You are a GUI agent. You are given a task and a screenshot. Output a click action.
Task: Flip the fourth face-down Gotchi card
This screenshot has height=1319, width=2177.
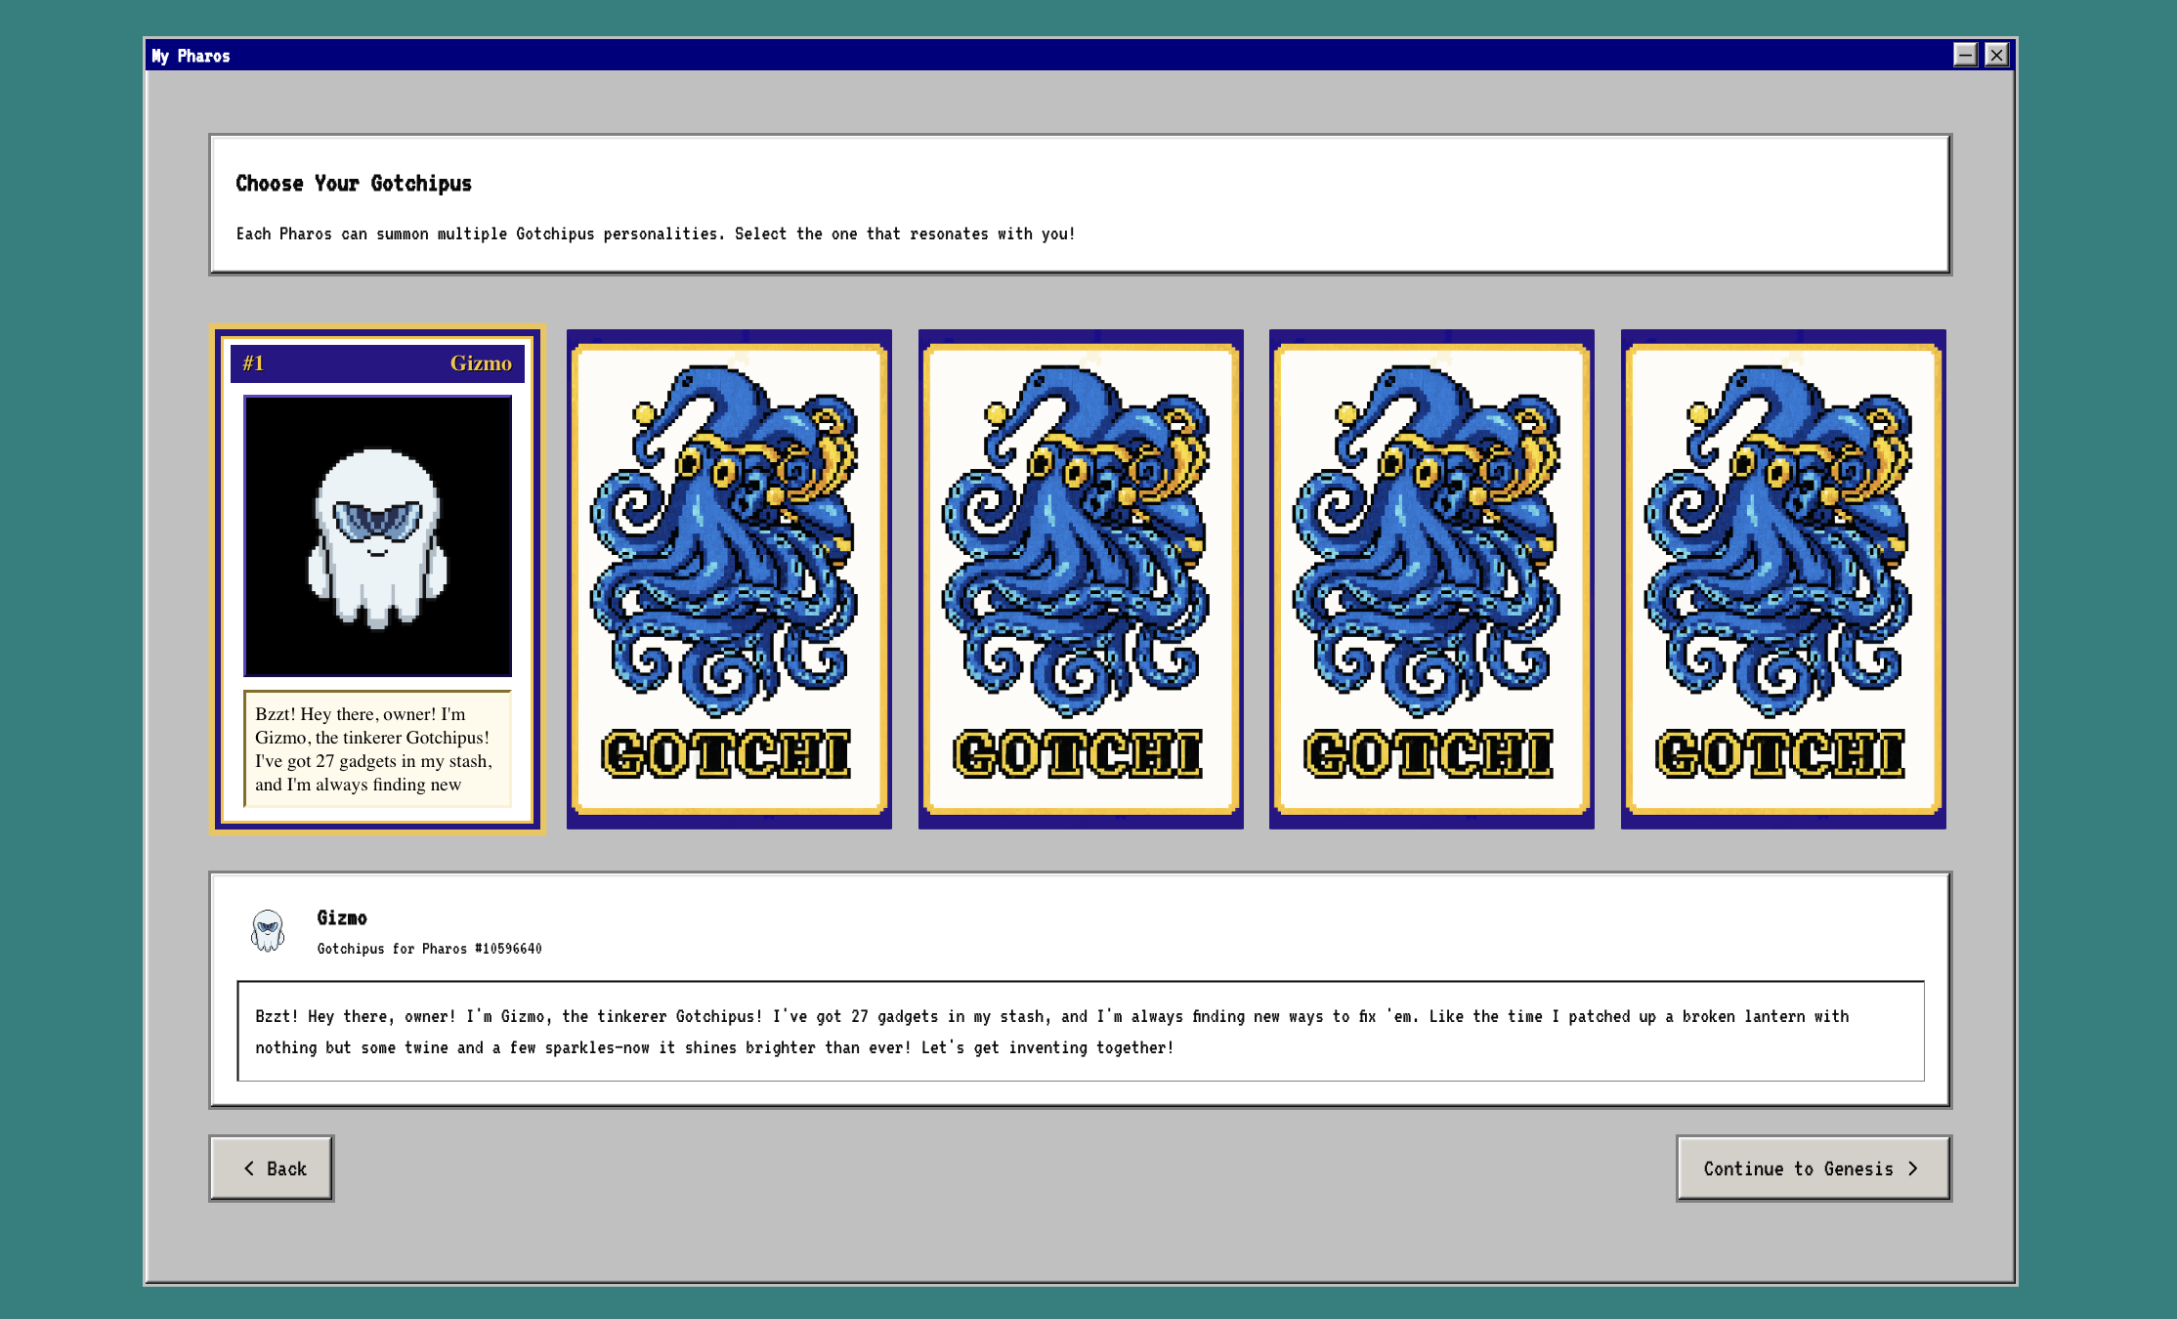(1431, 579)
